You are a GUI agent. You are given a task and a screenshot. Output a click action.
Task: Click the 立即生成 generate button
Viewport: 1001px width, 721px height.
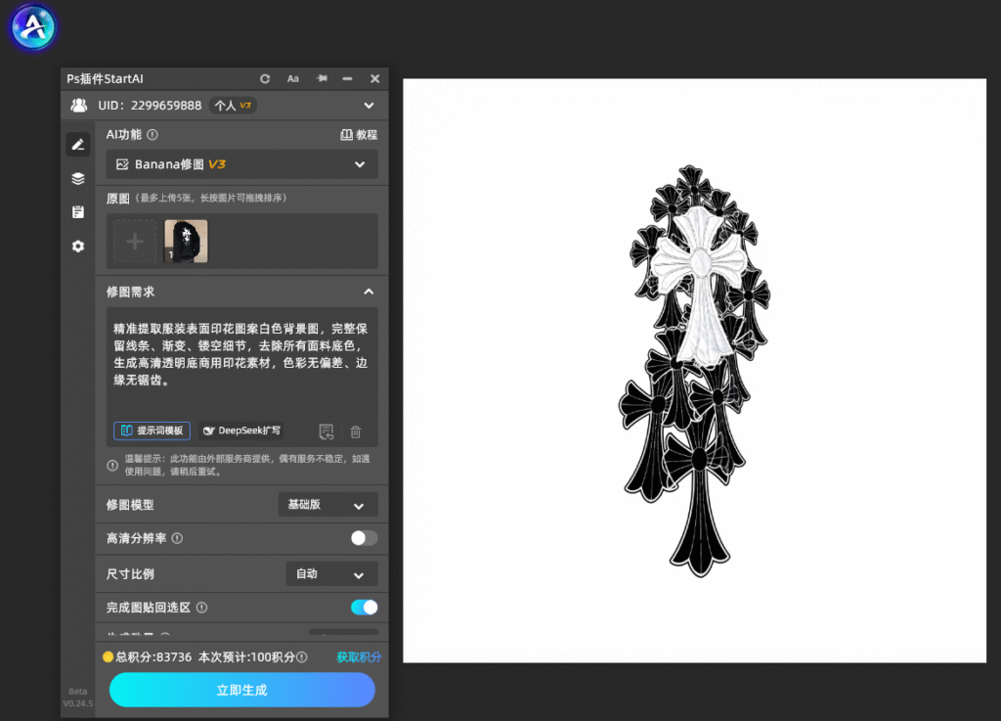coord(242,690)
